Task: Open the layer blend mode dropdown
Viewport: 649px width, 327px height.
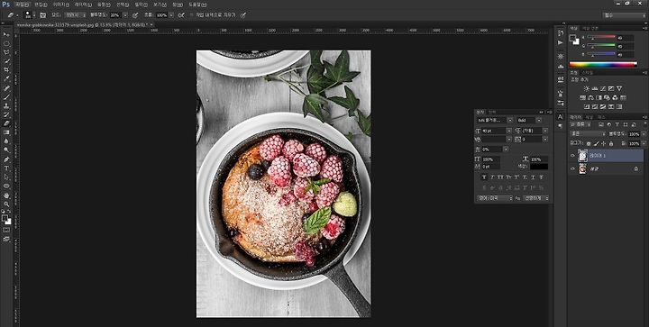Action: tap(588, 134)
